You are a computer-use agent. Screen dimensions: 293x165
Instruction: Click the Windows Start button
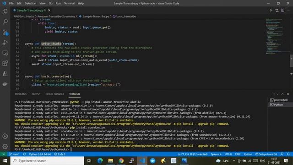click(x=5, y=161)
